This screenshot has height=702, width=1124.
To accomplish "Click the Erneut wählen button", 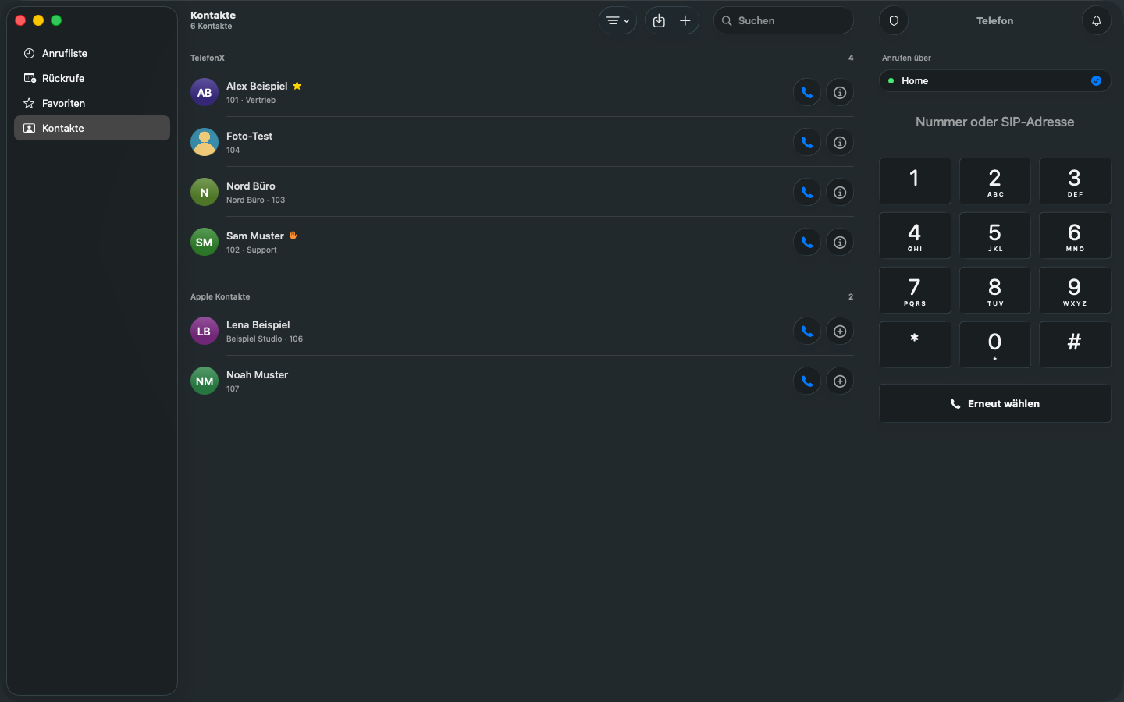I will pyautogui.click(x=995, y=403).
